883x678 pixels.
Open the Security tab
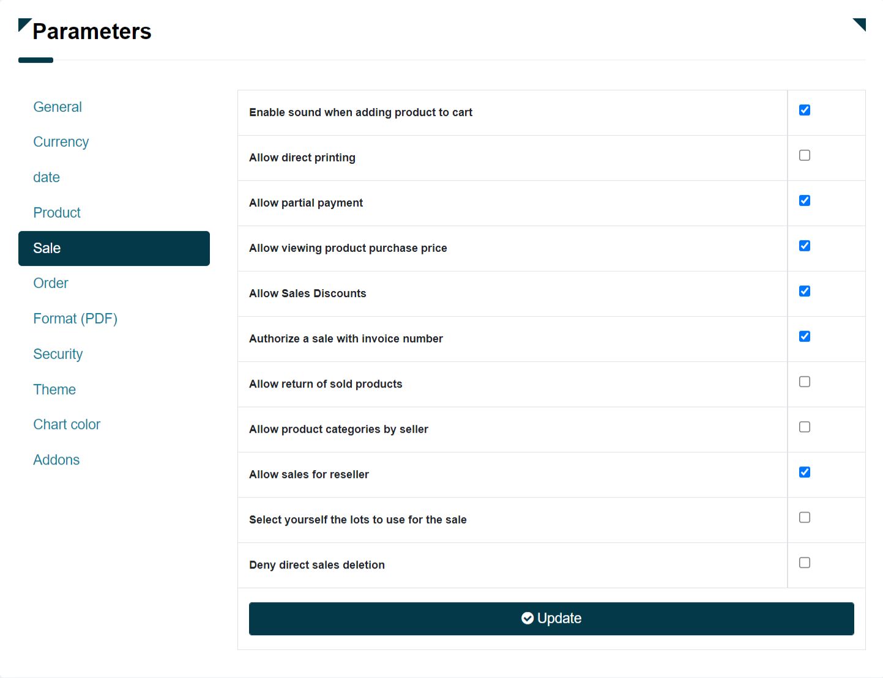point(58,354)
